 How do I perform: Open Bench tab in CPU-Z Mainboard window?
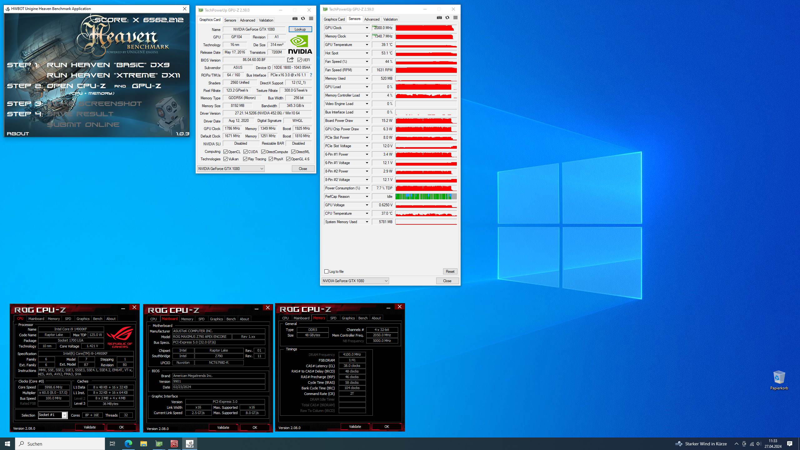click(231, 319)
